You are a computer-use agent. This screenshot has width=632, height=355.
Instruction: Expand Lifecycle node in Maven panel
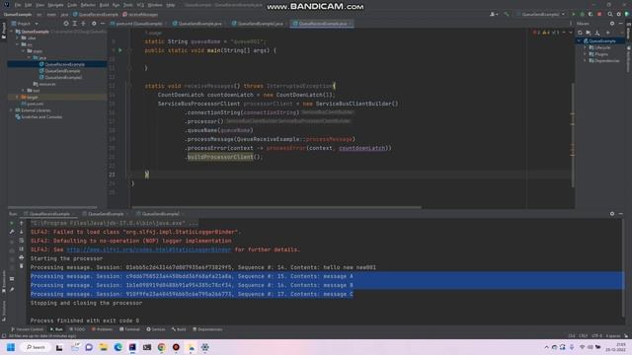[586, 47]
